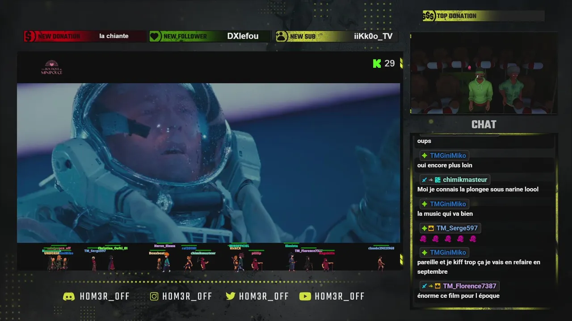Click the Herve_Elsass walking avatar
572x321 pixels.
click(x=166, y=261)
